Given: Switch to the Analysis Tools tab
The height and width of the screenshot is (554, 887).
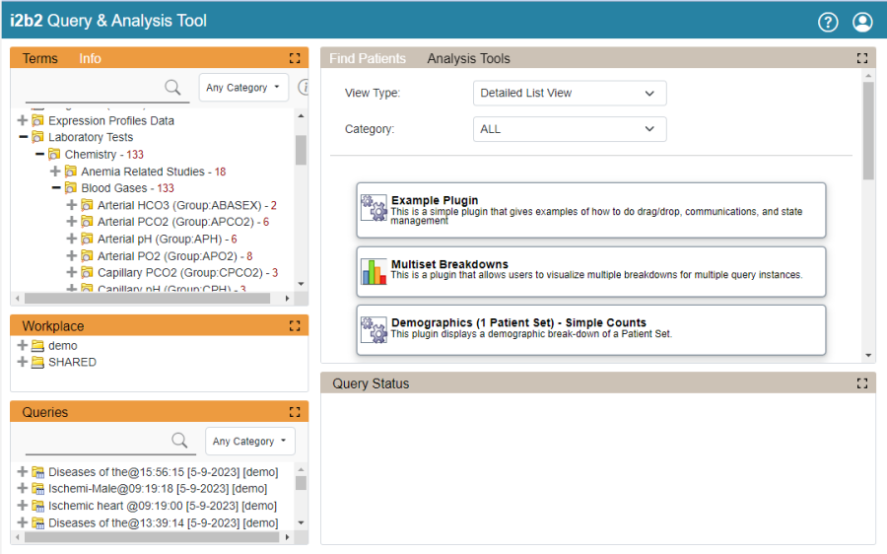Looking at the screenshot, I should click(468, 59).
